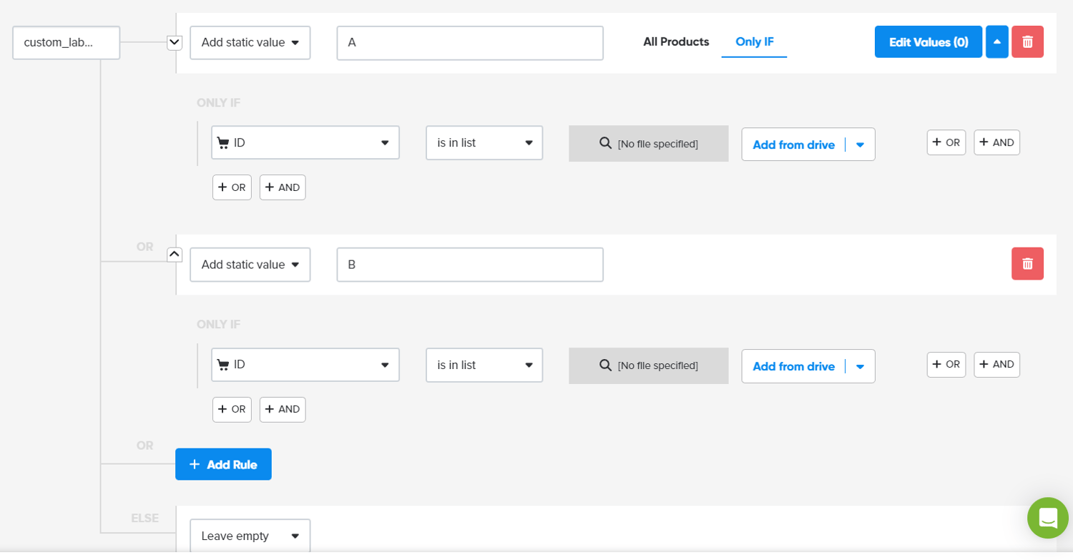Image resolution: width=1073 pixels, height=560 pixels.
Task: Add an AND condition in first rule
Action: tap(996, 142)
